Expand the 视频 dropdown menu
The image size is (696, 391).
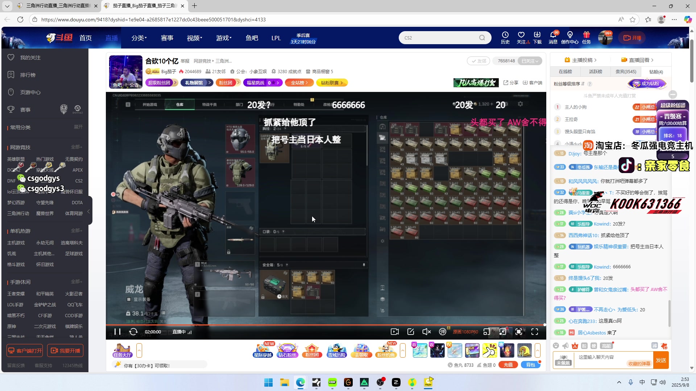[x=194, y=38]
